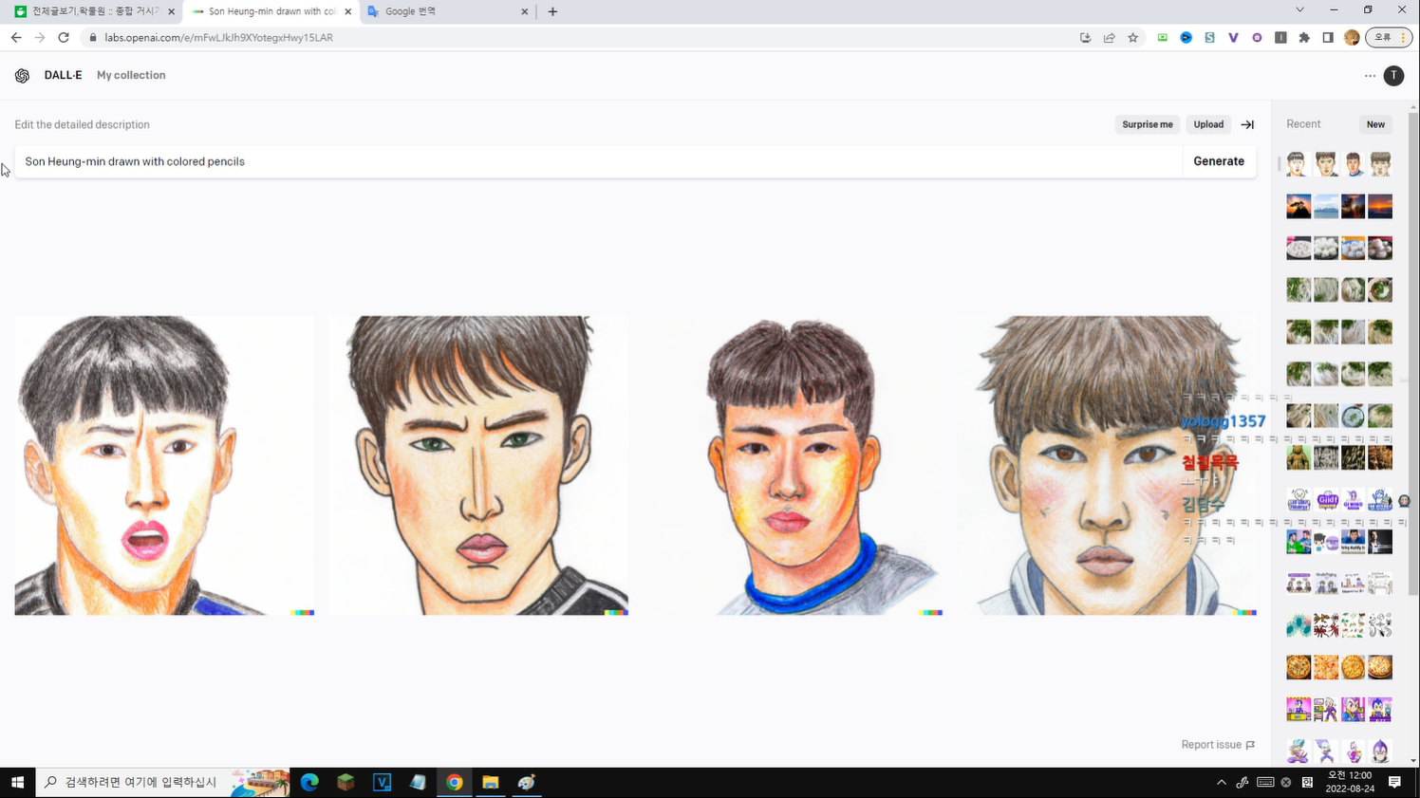Open My collection page
This screenshot has width=1420, height=798.
click(131, 75)
